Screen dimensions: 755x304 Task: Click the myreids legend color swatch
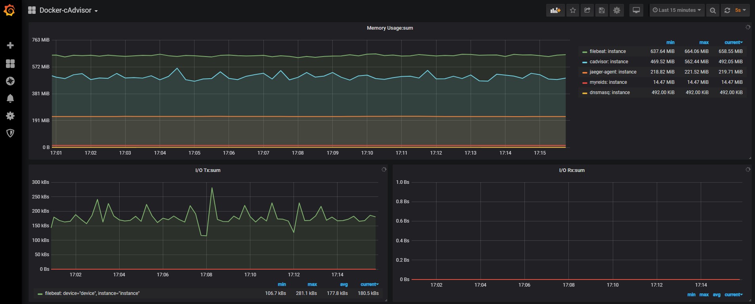pos(585,83)
